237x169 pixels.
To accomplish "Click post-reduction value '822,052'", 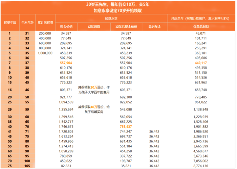I will pos(126,102).
